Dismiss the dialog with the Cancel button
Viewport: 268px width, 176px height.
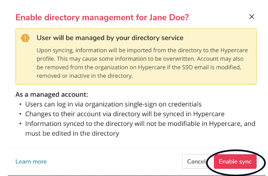pyautogui.click(x=196, y=161)
